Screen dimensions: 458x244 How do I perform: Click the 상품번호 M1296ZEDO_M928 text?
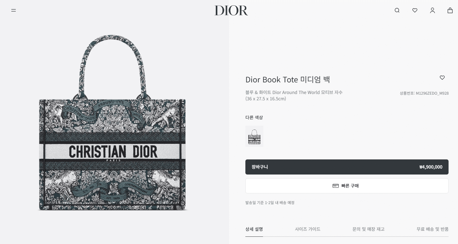pos(424,93)
